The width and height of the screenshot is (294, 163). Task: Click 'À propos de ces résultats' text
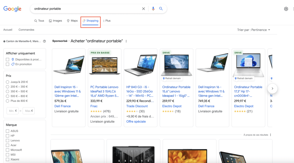pos(256,135)
